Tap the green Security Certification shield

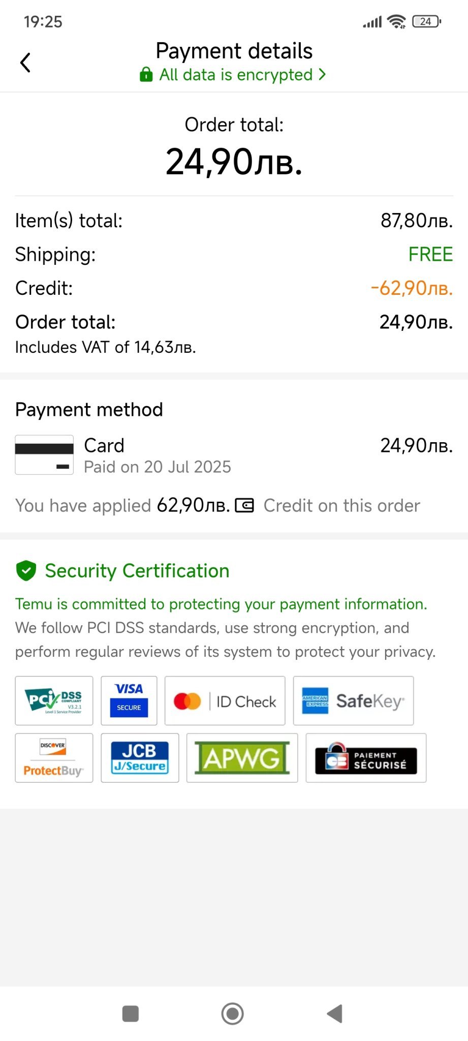(x=26, y=571)
